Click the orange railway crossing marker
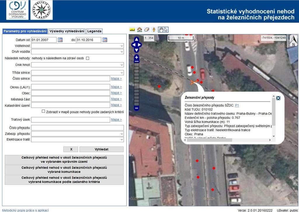 coord(194,82)
